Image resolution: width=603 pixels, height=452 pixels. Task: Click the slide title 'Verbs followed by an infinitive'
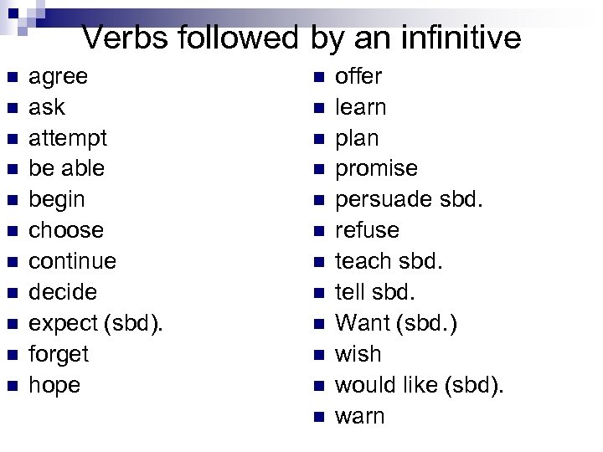[301, 38]
